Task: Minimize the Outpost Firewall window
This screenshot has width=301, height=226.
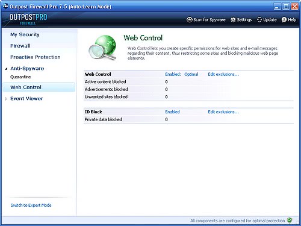Action: pyautogui.click(x=277, y=7)
